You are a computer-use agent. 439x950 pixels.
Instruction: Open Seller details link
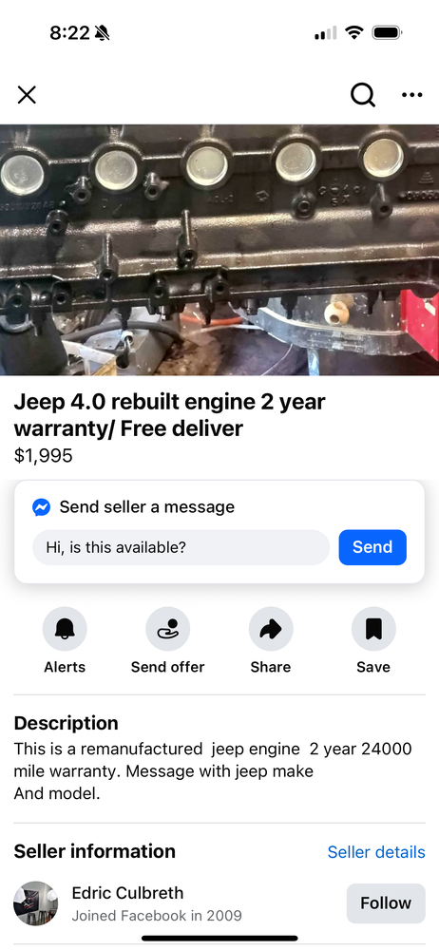coord(376,852)
